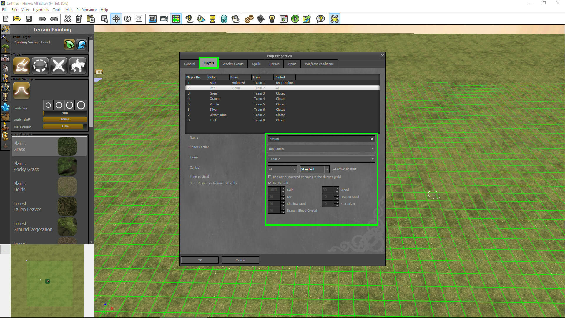The image size is (565, 318).
Task: Choose the green leaf surface paint target
Action: [x=69, y=44]
